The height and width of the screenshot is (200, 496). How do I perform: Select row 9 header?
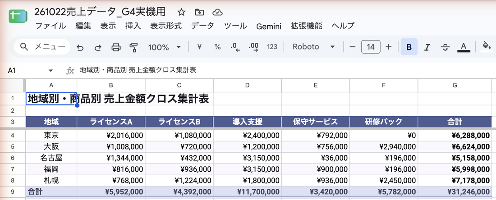point(13,191)
